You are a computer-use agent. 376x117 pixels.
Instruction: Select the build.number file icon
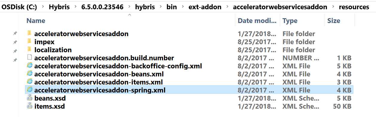pyautogui.click(x=29, y=58)
